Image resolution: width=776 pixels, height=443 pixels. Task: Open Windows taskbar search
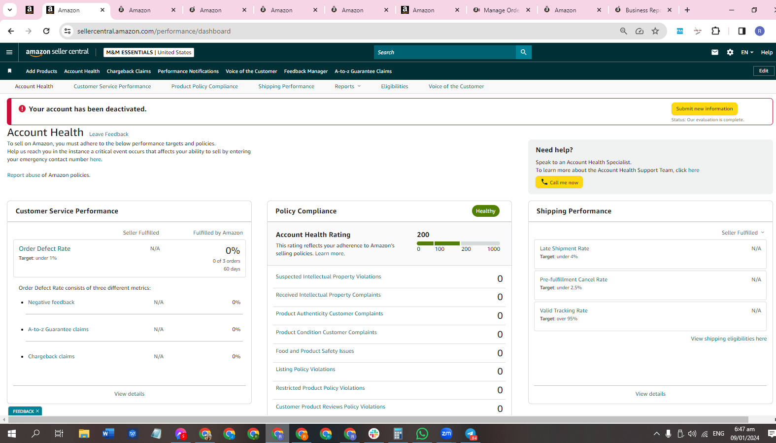(35, 434)
